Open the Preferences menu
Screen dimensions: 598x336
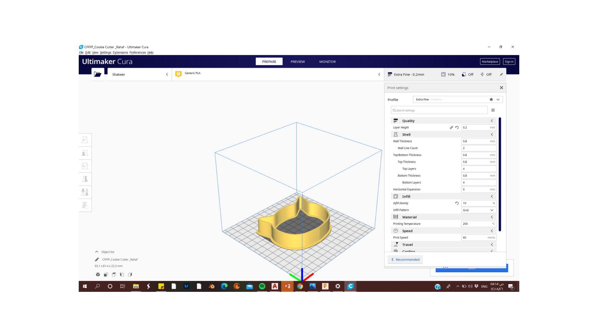point(138,52)
